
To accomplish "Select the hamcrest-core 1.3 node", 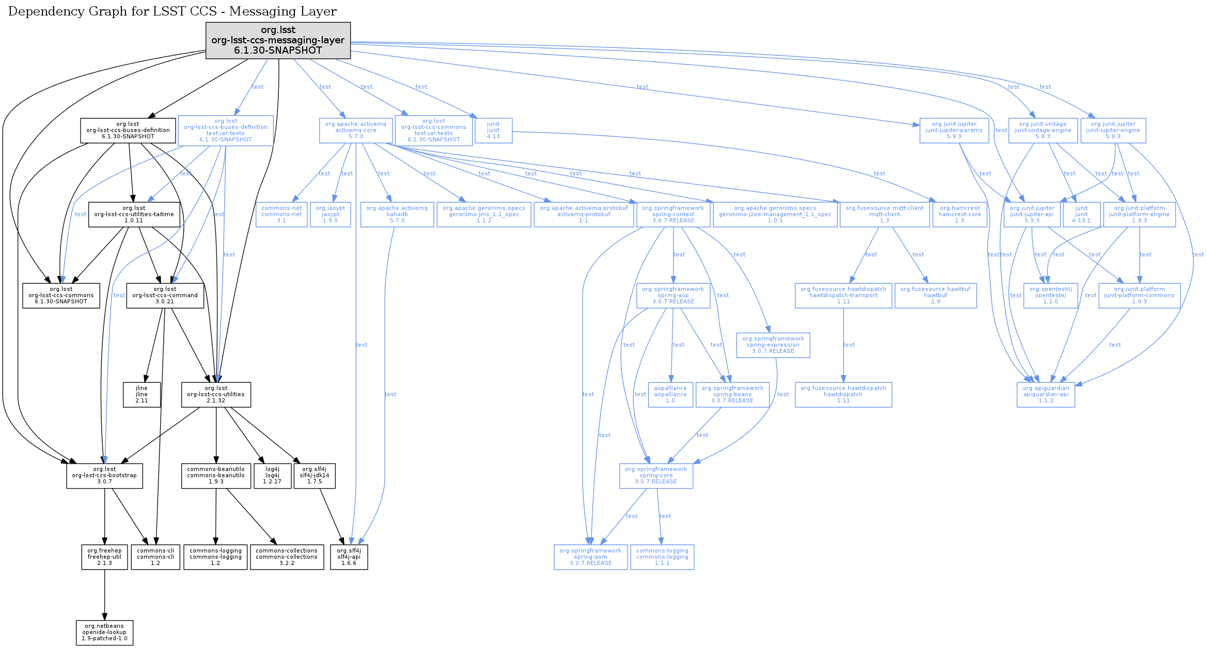I will (x=959, y=214).
